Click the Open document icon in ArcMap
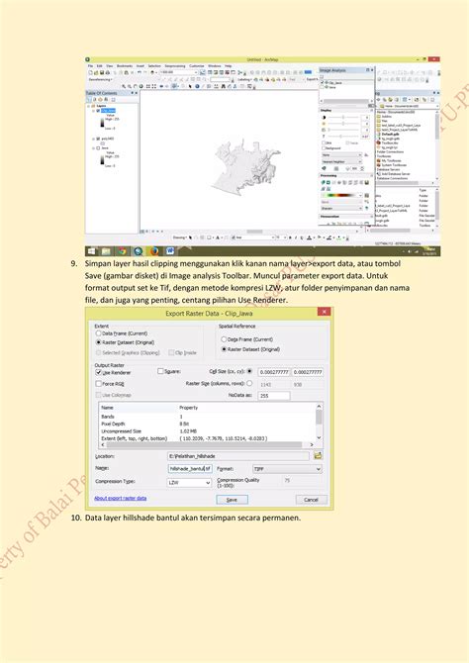The height and width of the screenshot is (663, 469). 96,72
